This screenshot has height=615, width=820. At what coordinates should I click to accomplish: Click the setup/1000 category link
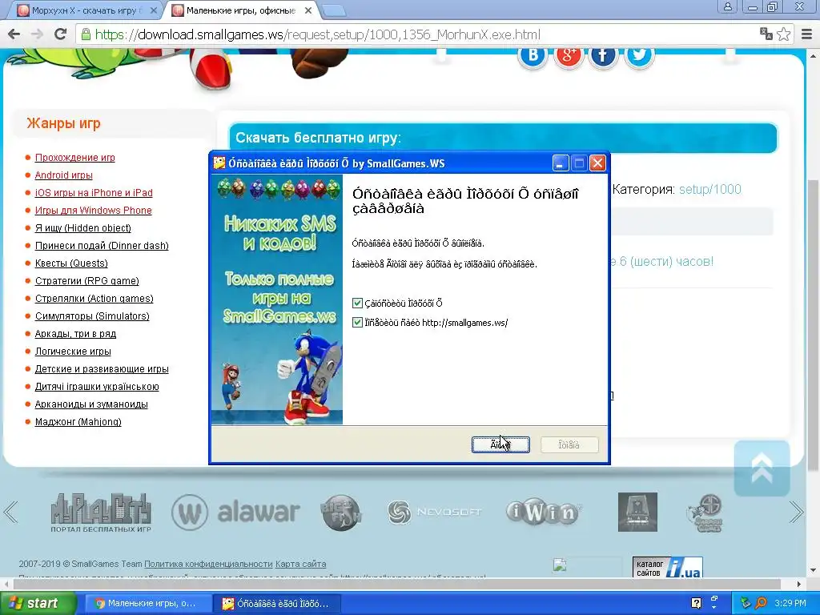coord(709,189)
